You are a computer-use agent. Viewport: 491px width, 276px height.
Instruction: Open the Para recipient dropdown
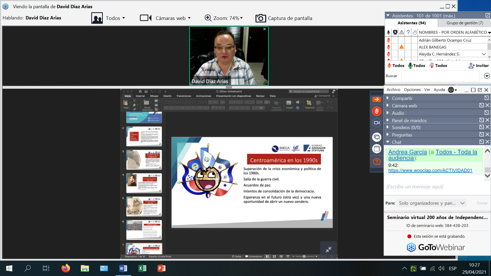pyautogui.click(x=431, y=203)
